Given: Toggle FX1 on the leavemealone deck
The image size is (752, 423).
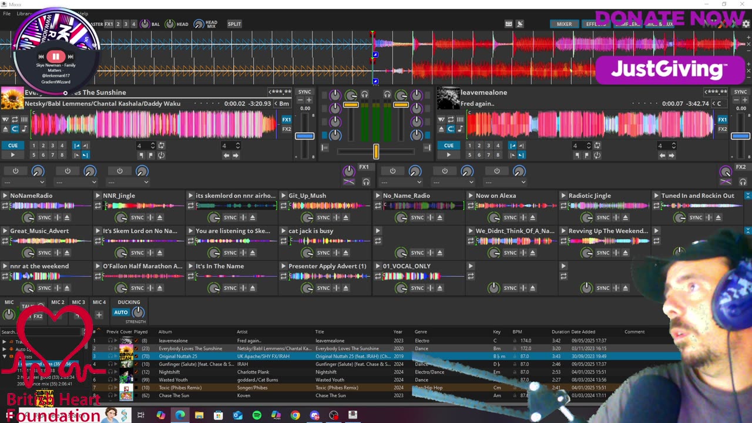Looking at the screenshot, I should (x=722, y=120).
